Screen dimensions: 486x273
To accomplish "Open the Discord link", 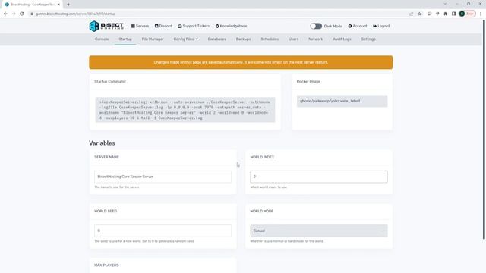I will pos(163,26).
